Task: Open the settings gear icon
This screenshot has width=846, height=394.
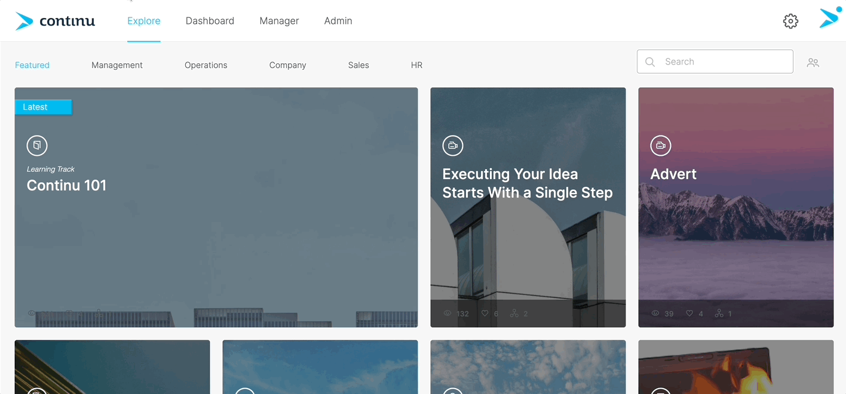Action: [x=790, y=21]
